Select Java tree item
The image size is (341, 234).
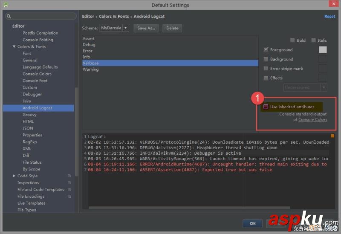coord(27,101)
